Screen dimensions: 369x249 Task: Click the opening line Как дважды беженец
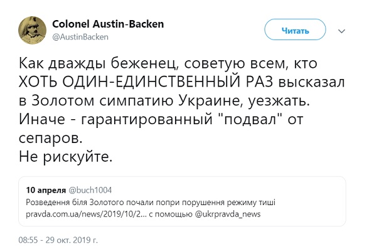pyautogui.click(x=97, y=63)
